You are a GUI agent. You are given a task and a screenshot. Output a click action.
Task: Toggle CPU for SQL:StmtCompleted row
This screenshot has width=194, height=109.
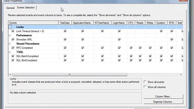(131, 60)
